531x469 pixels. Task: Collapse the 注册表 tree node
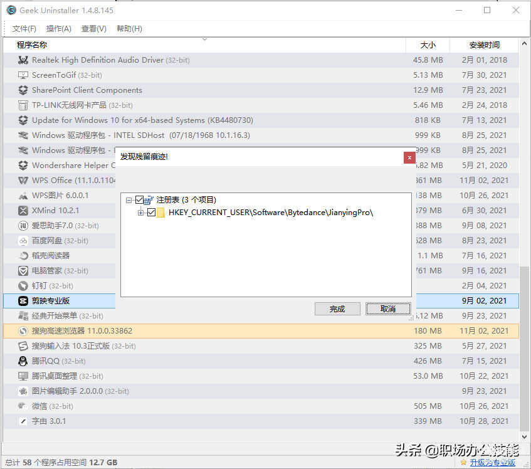pos(129,200)
